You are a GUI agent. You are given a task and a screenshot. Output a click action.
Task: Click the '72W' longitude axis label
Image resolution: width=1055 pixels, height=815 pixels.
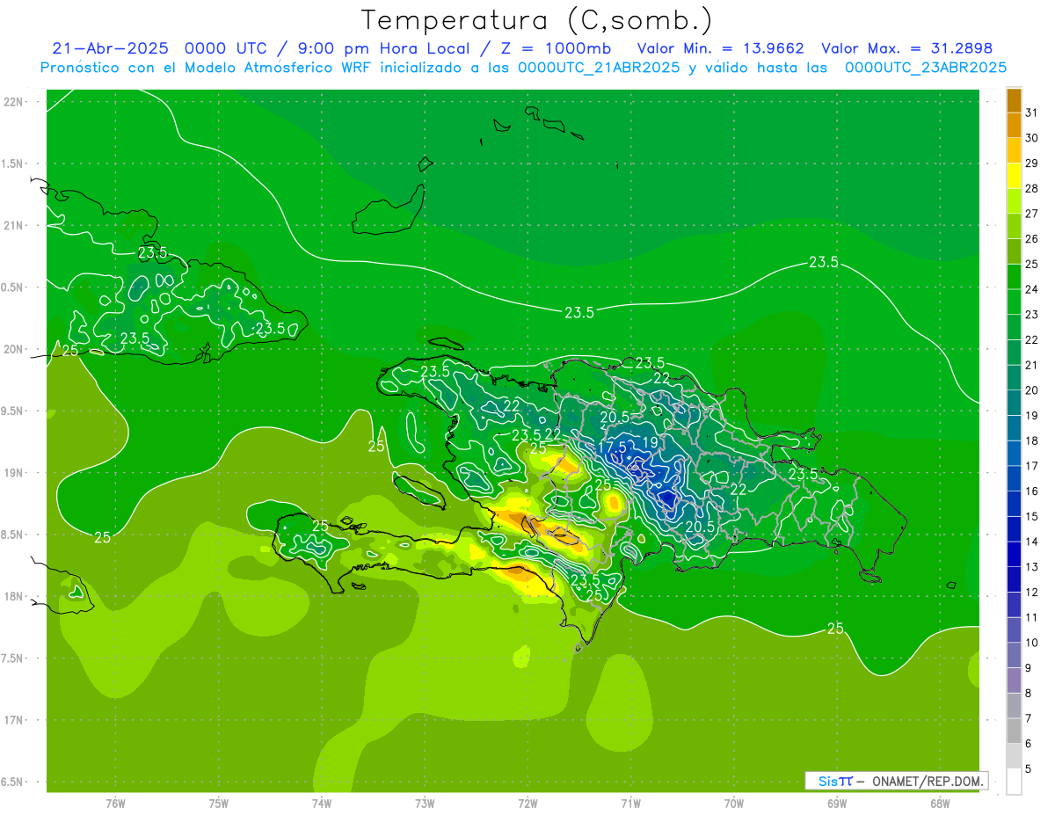(x=527, y=804)
